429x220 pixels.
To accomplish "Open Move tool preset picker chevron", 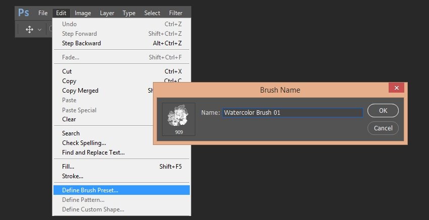I will click(39, 30).
